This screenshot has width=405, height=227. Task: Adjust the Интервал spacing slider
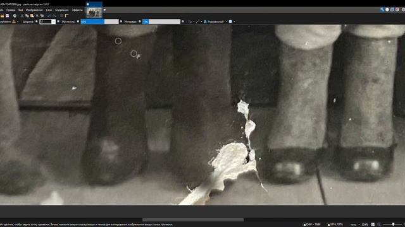(161, 21)
